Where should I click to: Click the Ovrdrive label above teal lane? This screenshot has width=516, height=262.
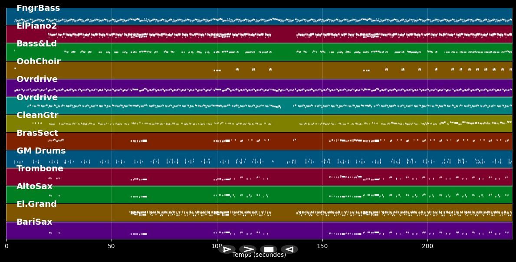tap(37, 98)
